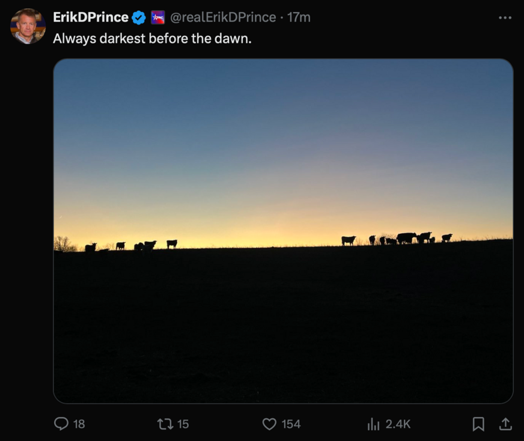
Task: Click the blue verified checkmark badge
Action: (x=139, y=18)
